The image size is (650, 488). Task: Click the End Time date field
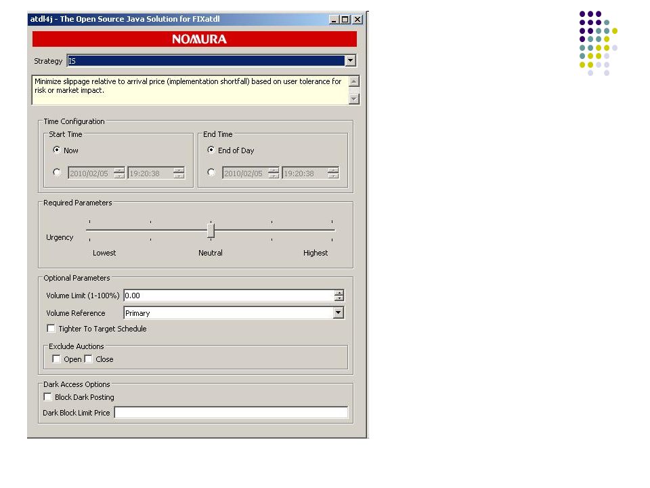[245, 173]
